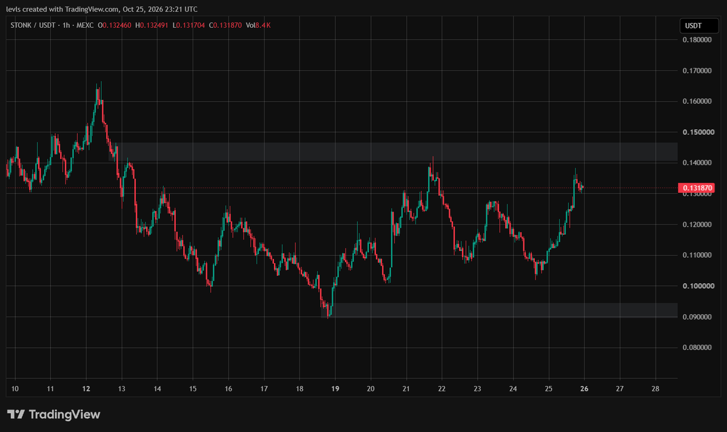Click the 0.110000 price axis label
Image resolution: width=727 pixels, height=432 pixels.
coord(697,255)
